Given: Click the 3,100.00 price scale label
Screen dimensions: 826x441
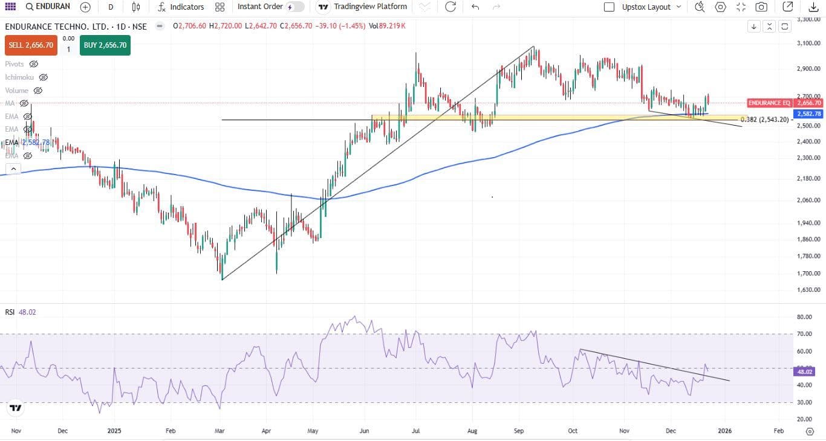Looking at the screenshot, I should coord(810,43).
